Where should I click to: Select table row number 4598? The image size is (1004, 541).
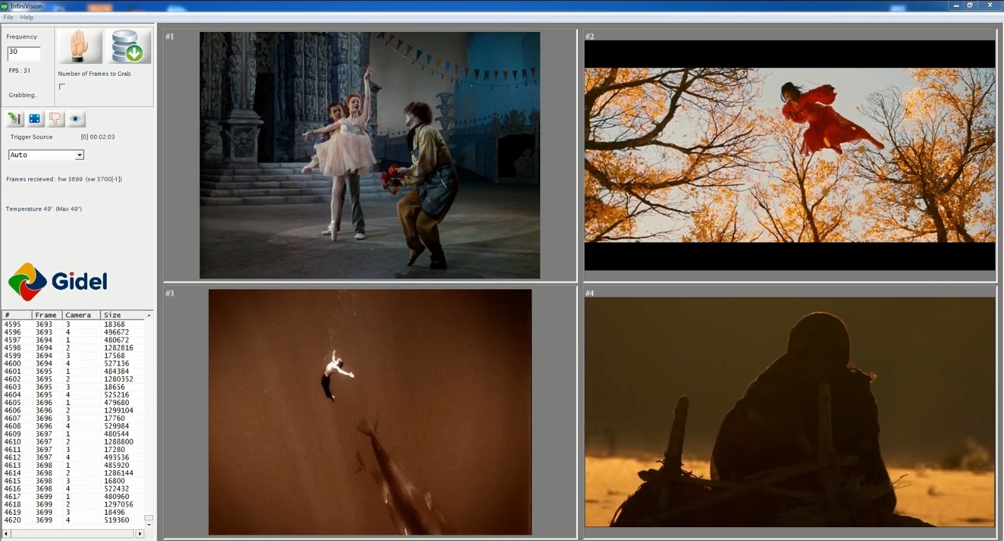click(73, 348)
